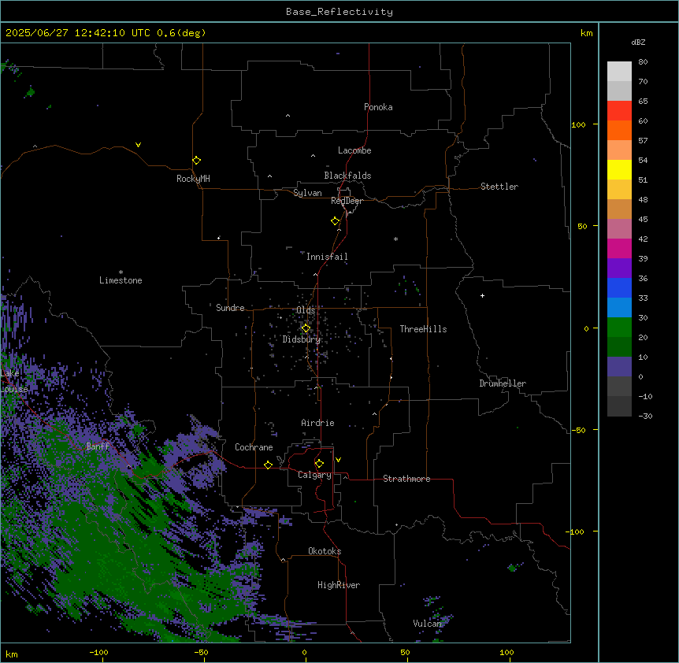Click the Airdrie label
The image size is (679, 663).
317,423
